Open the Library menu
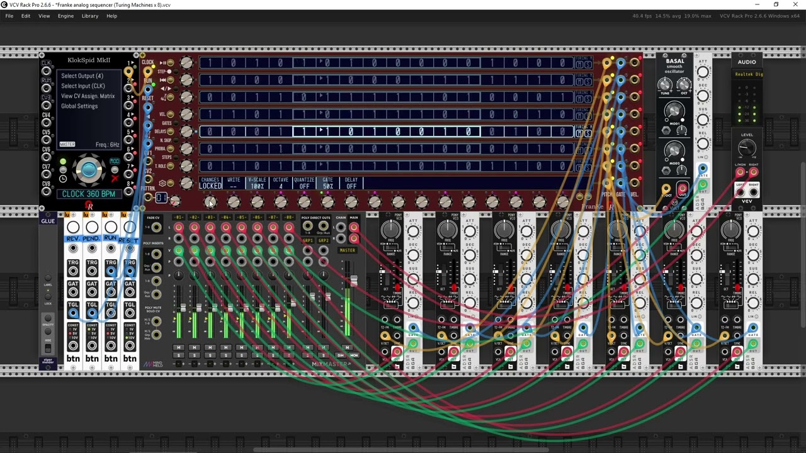The image size is (806, 453). (90, 16)
